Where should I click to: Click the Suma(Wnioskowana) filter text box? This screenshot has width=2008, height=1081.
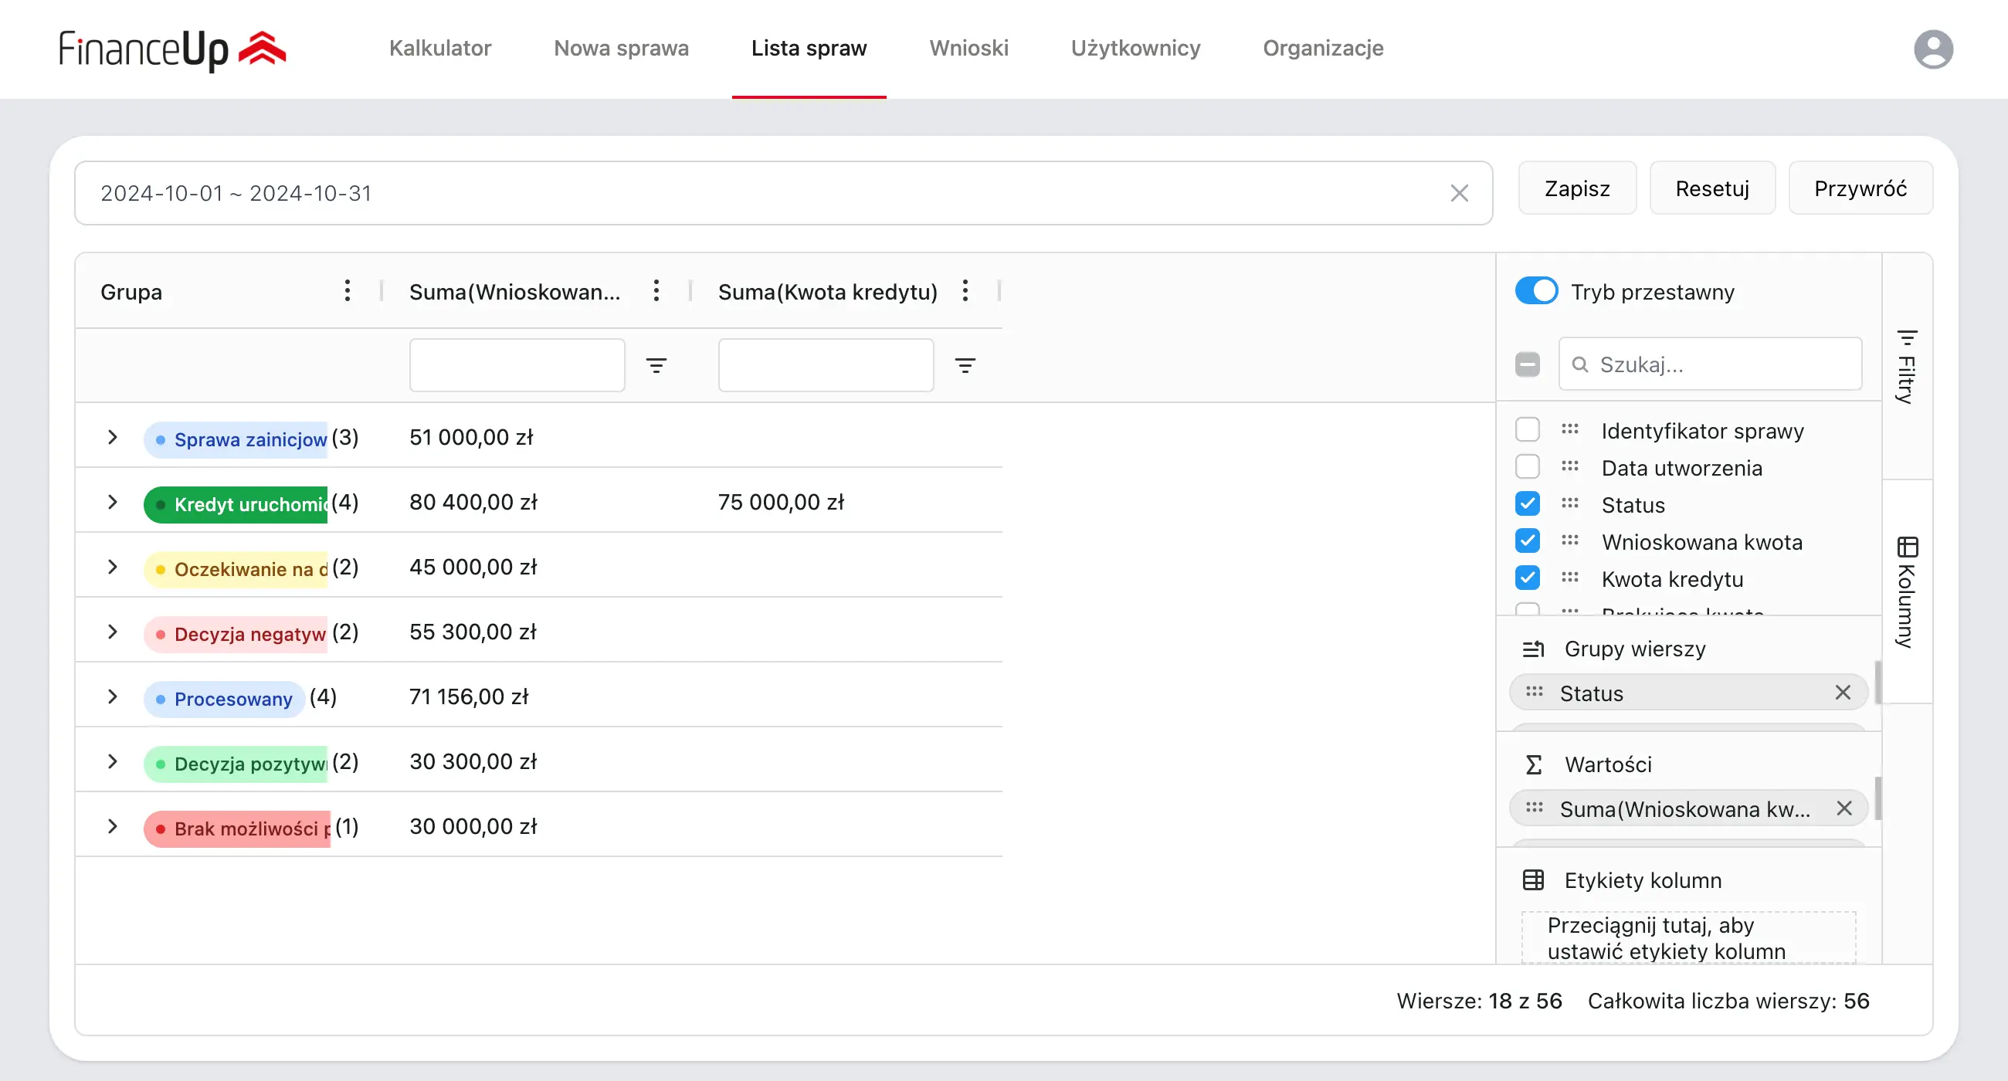pyautogui.click(x=517, y=364)
